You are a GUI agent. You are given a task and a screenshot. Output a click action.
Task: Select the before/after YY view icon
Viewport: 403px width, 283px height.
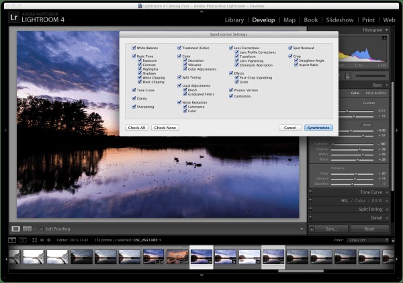pos(27,229)
